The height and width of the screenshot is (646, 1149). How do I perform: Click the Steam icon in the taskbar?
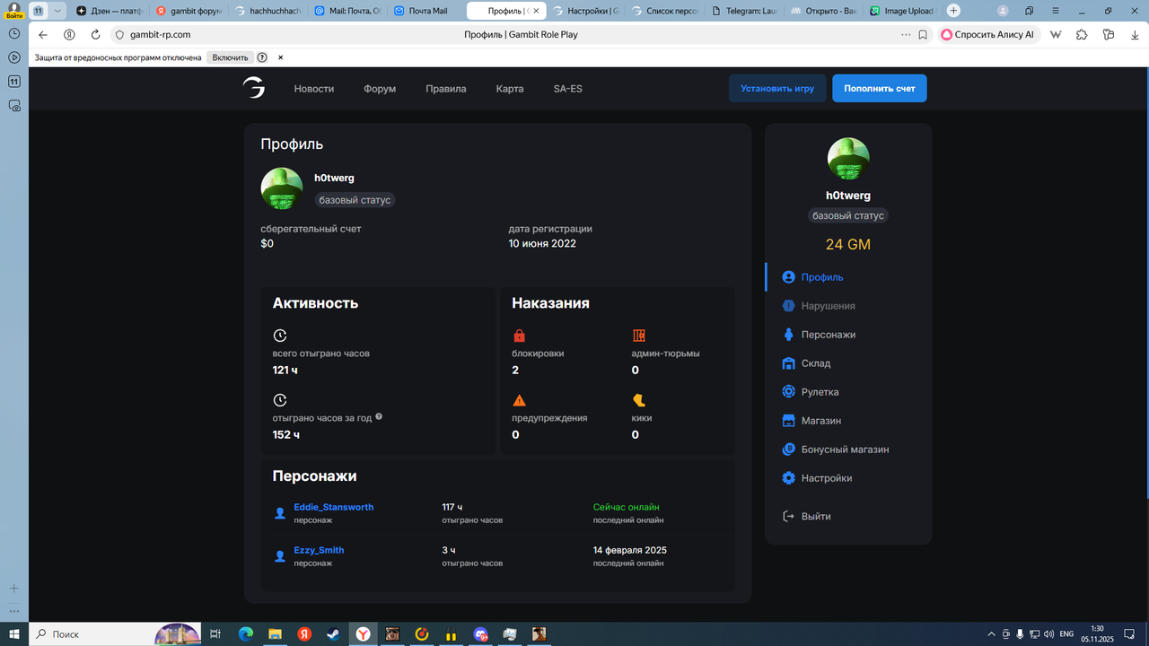(333, 634)
